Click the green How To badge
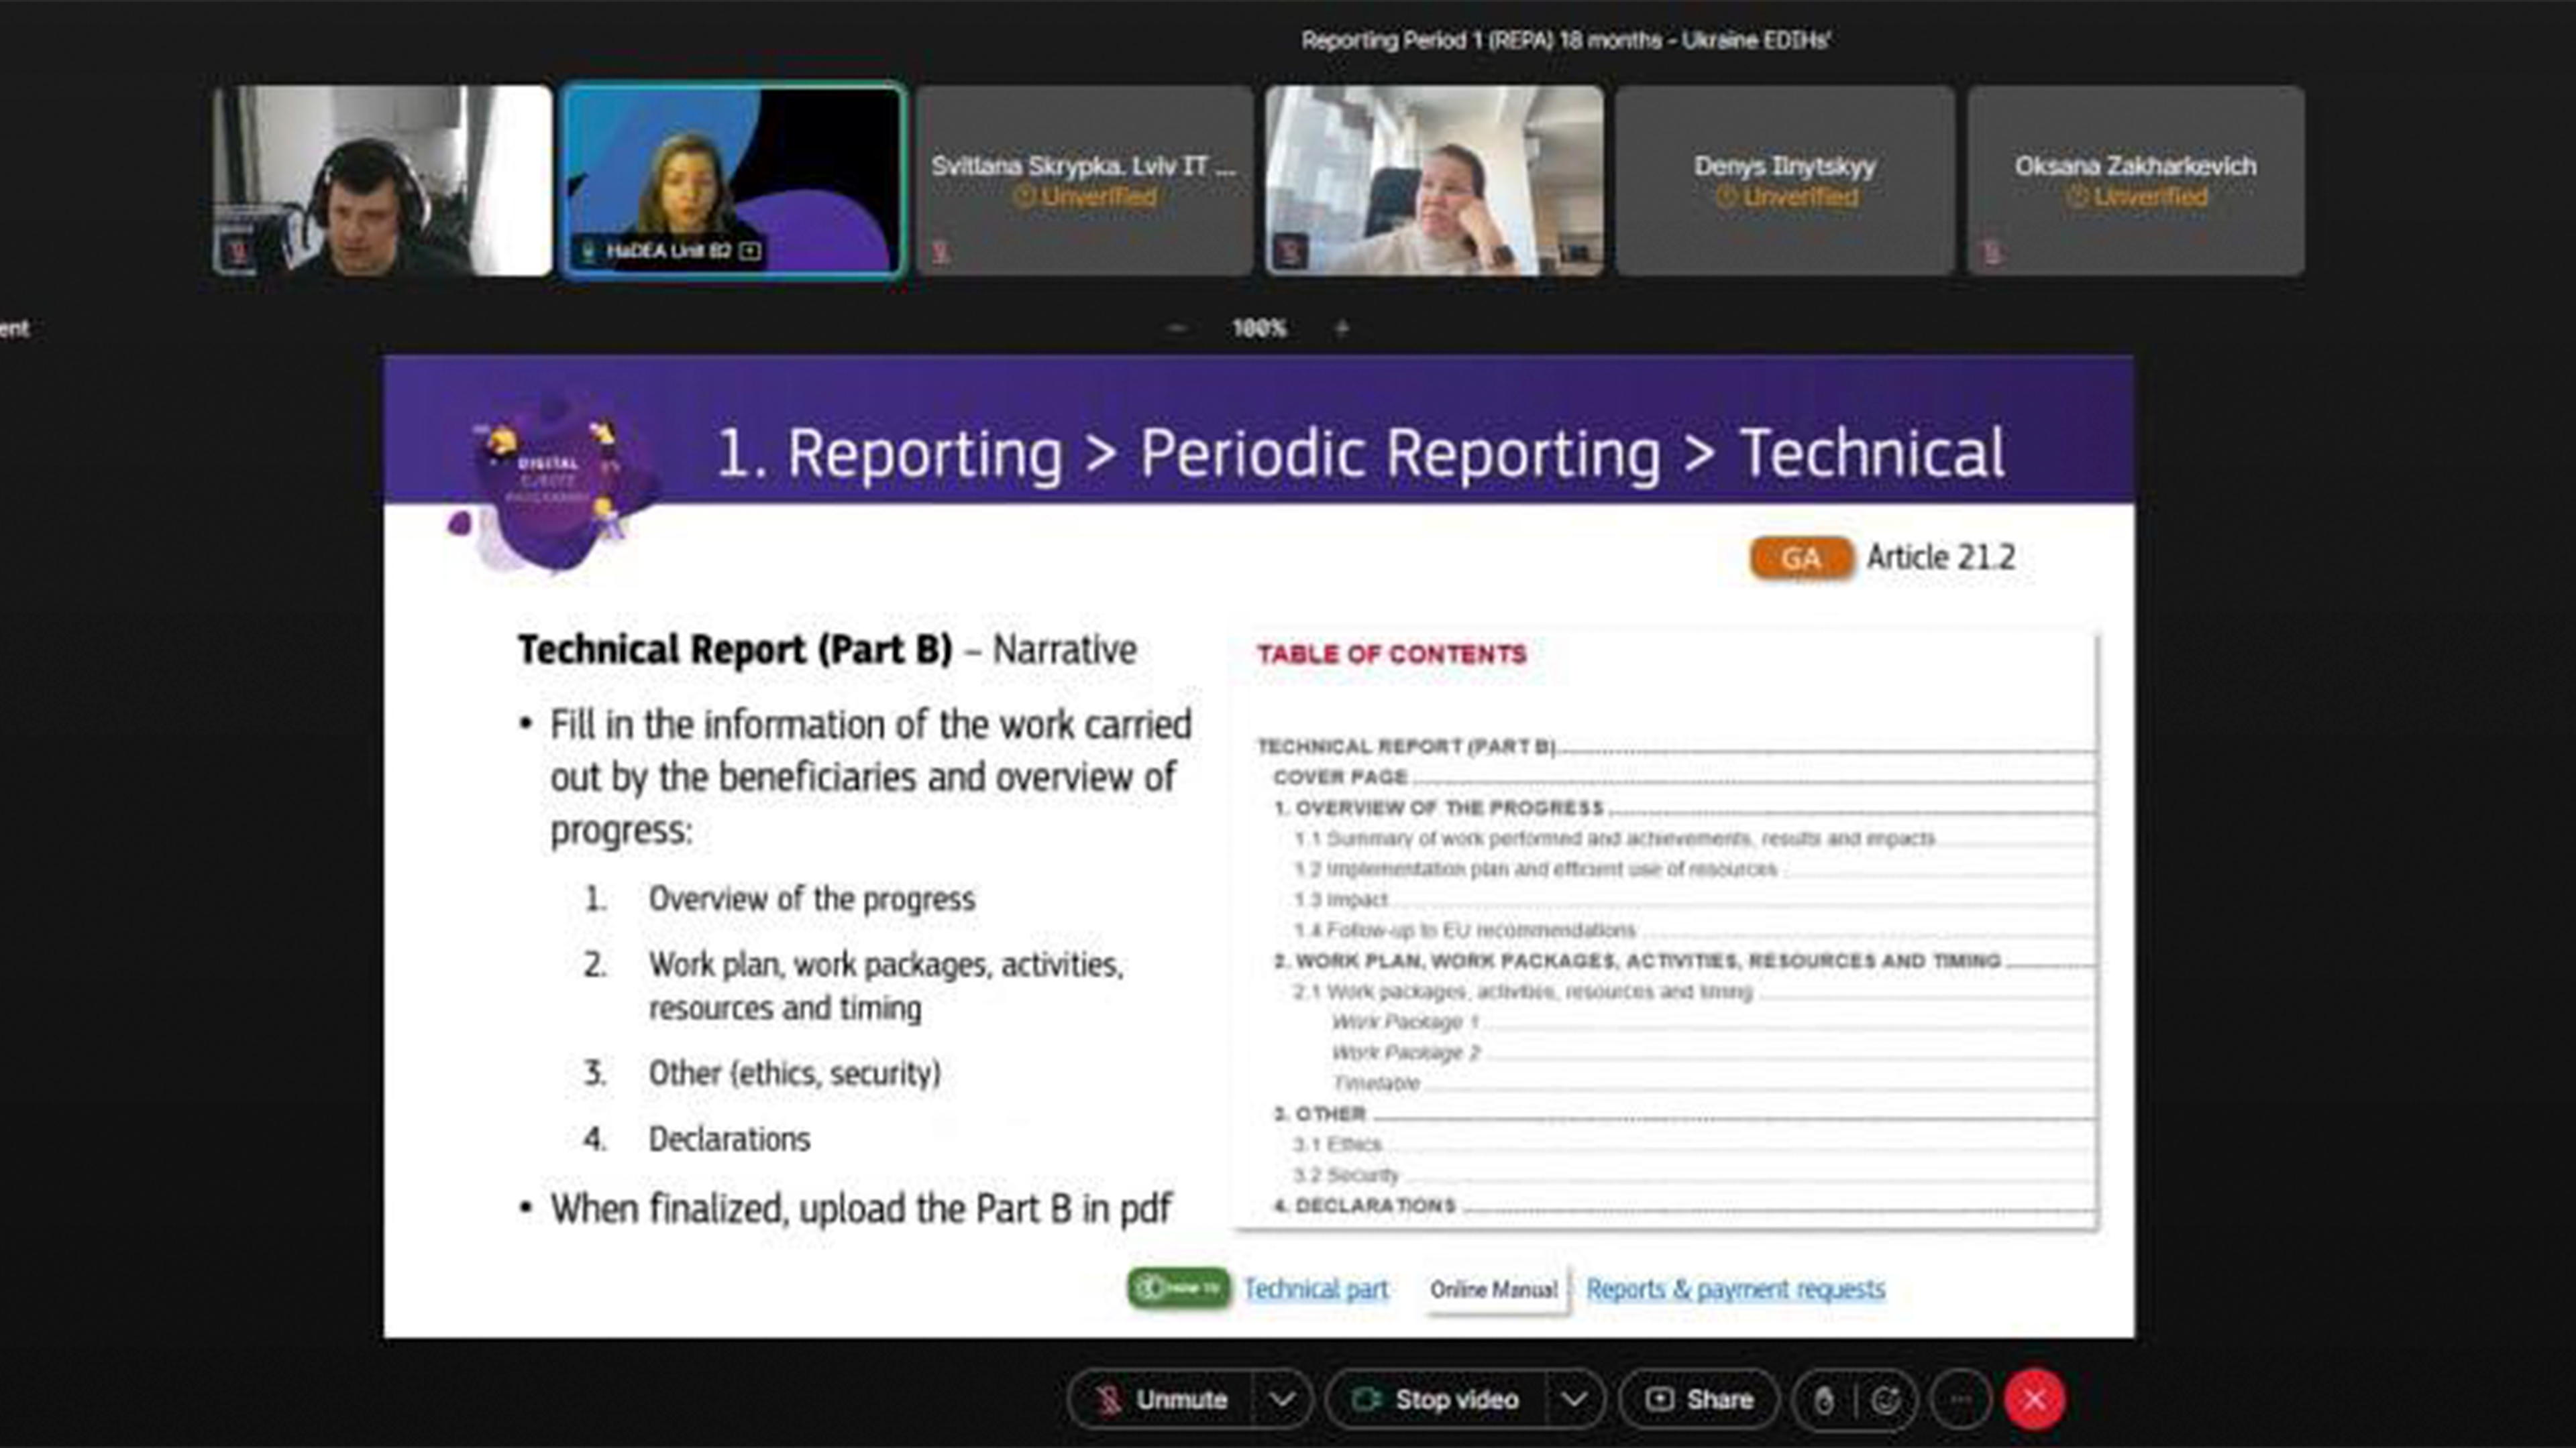Screen dimensions: 2576x1448 pos(1178,1288)
